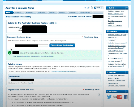The image size is (134, 107).
Task: Click Check Name Availability button
Action: click(62, 45)
